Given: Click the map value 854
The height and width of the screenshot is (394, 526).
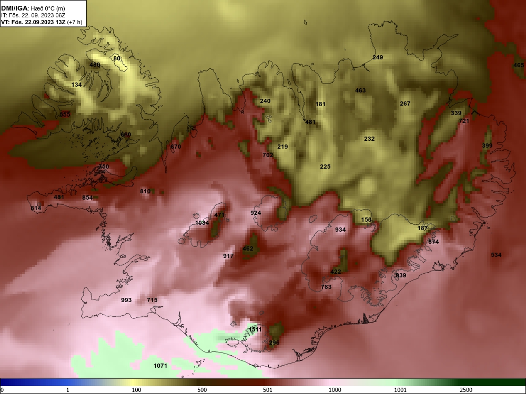Looking at the screenshot, I should click(87, 198).
